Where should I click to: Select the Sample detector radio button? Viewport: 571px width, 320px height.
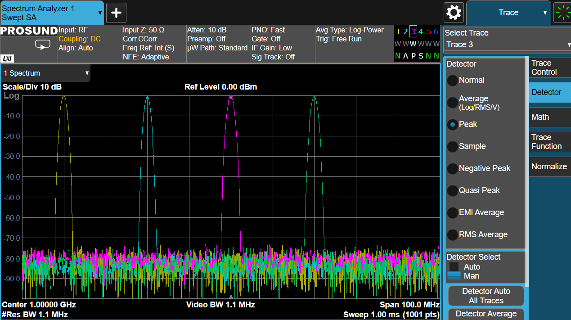tap(453, 147)
